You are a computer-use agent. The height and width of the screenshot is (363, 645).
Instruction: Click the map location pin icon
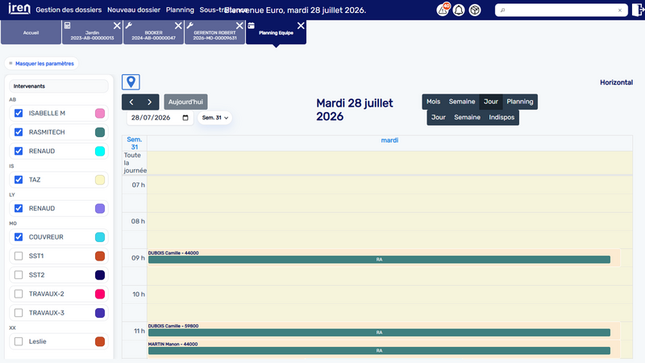click(131, 82)
